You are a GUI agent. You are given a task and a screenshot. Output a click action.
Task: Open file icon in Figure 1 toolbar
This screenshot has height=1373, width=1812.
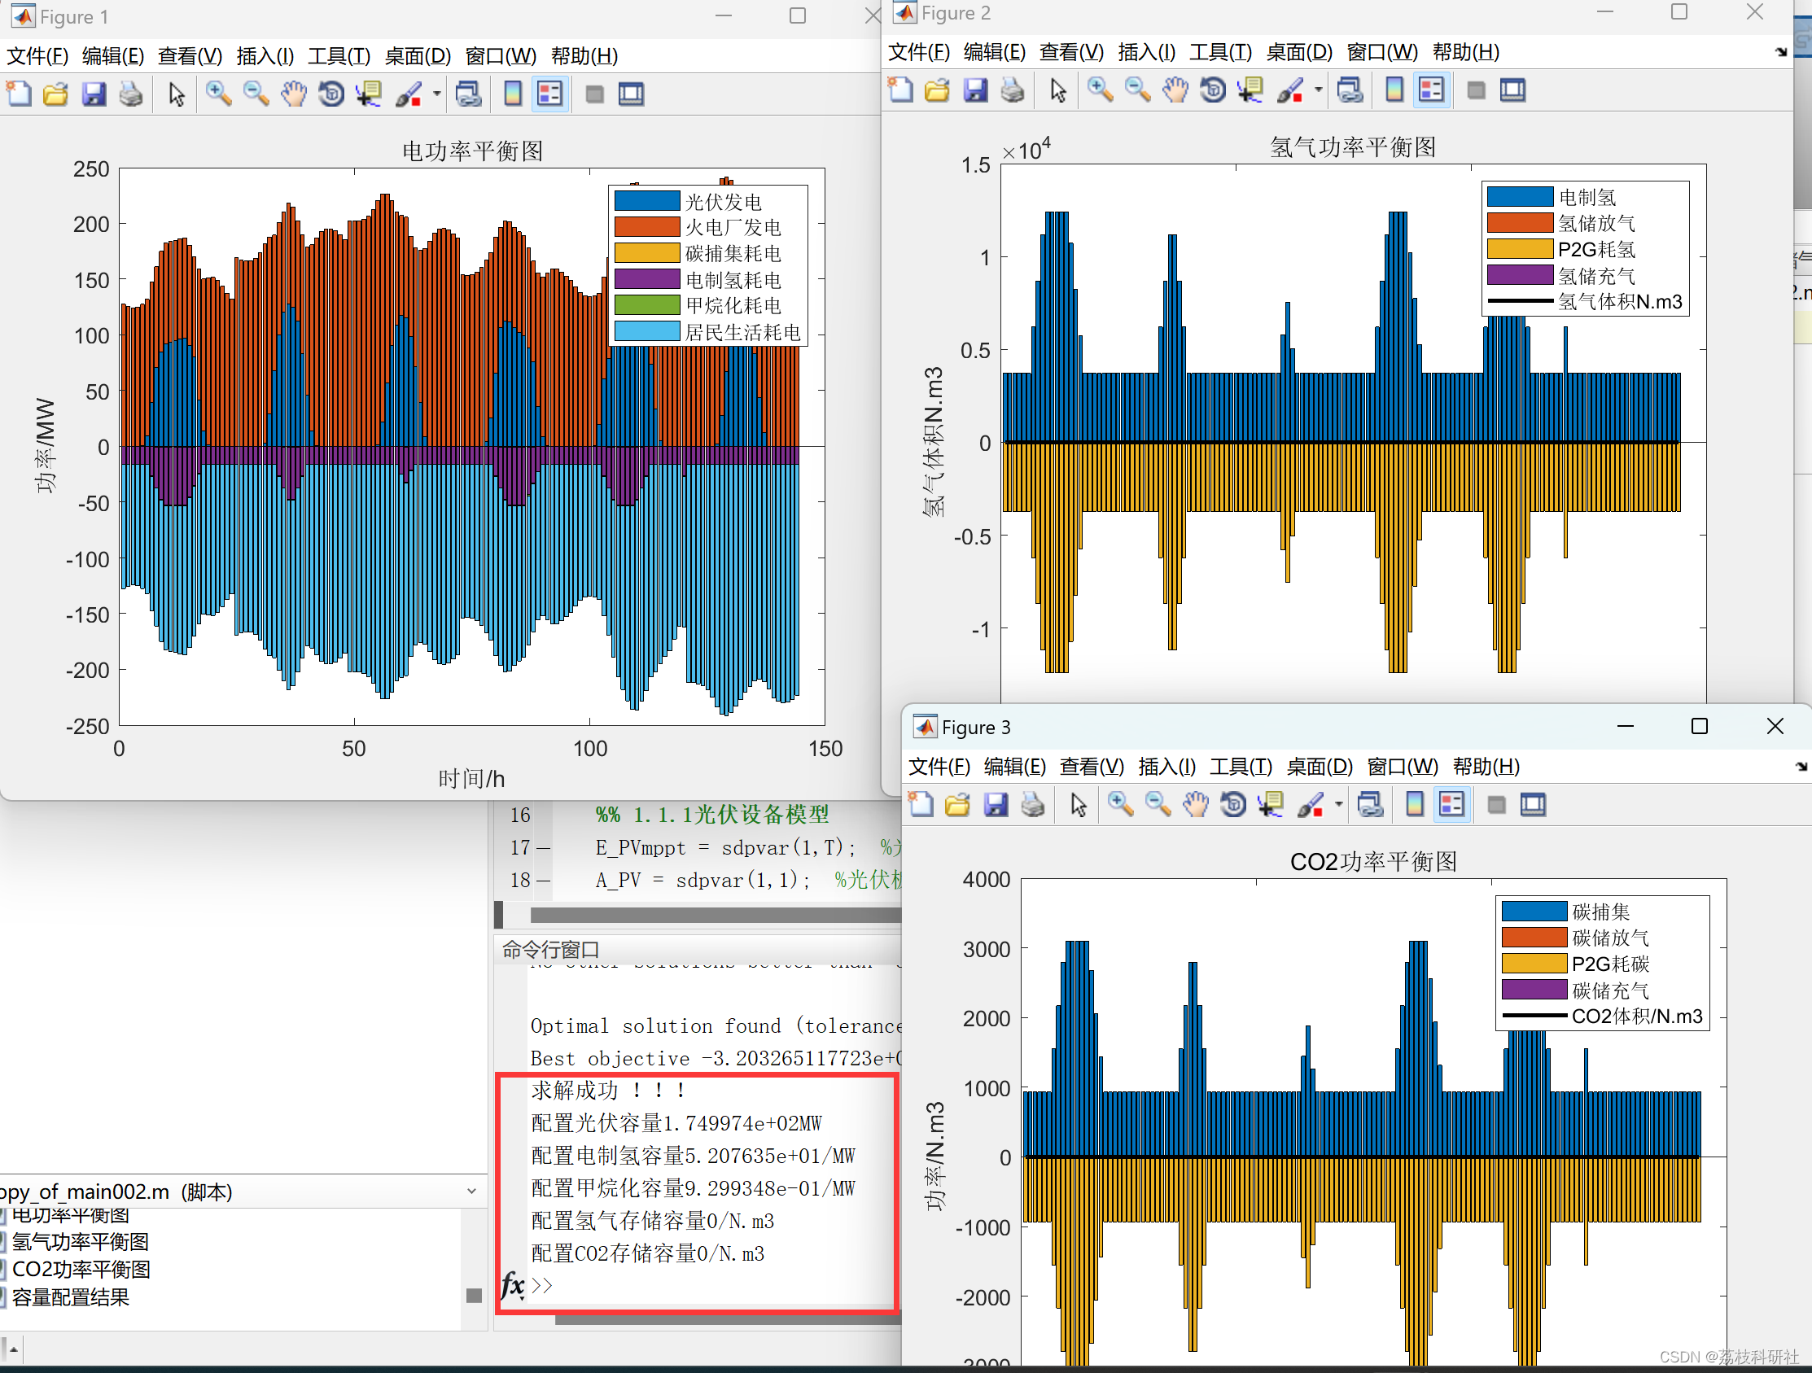point(55,94)
